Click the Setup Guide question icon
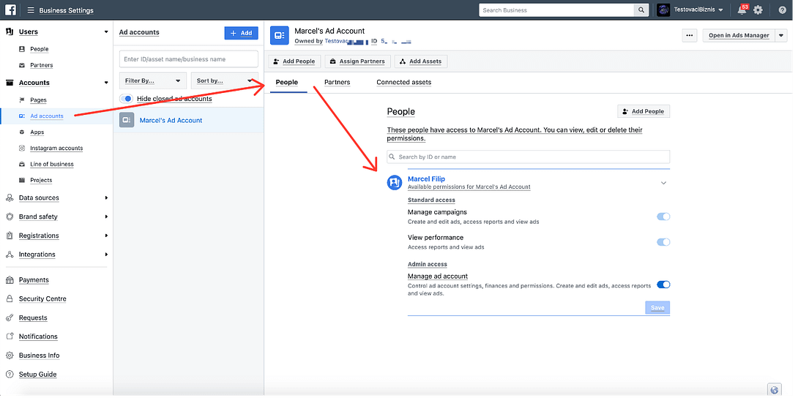 (x=10, y=374)
